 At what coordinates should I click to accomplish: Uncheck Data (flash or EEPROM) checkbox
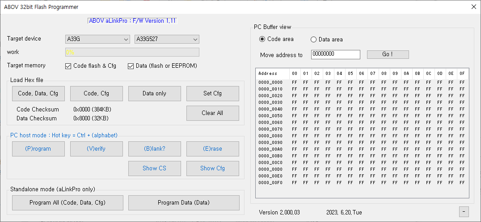[131, 66]
